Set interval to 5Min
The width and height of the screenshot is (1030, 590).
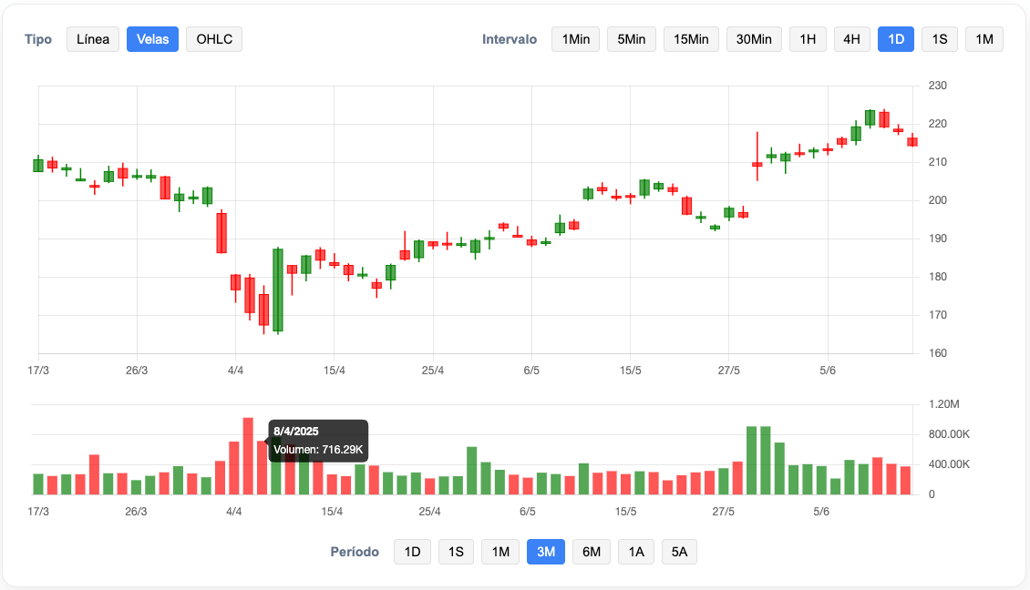632,39
